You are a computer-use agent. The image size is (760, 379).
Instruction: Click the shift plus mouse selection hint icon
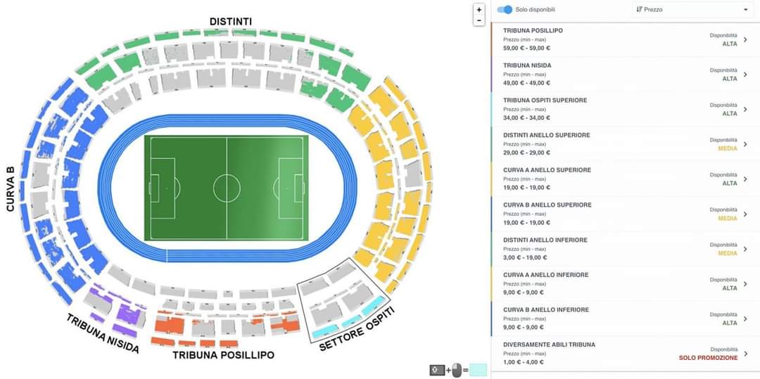[448, 371]
